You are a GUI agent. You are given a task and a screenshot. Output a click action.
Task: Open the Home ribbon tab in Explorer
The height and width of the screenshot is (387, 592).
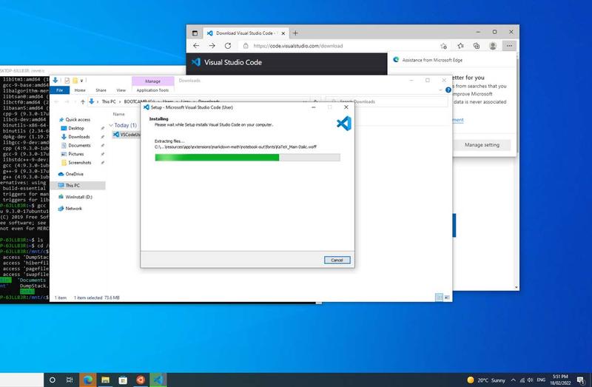click(x=80, y=90)
